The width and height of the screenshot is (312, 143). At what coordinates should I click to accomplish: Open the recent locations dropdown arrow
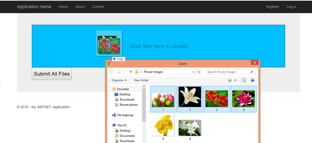(125, 72)
